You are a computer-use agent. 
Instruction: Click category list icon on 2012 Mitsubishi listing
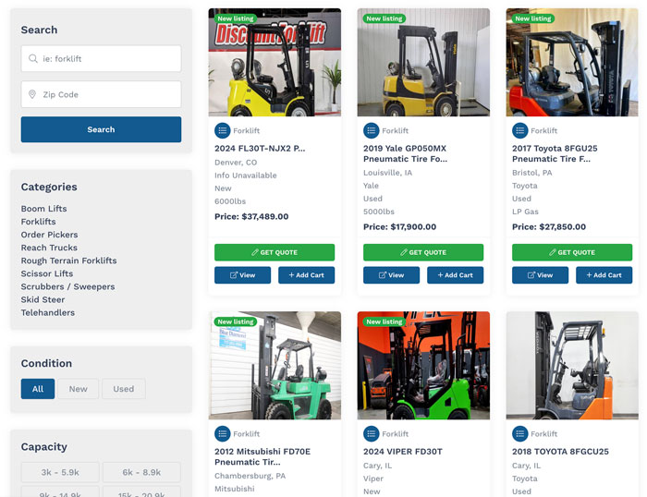[x=223, y=434]
